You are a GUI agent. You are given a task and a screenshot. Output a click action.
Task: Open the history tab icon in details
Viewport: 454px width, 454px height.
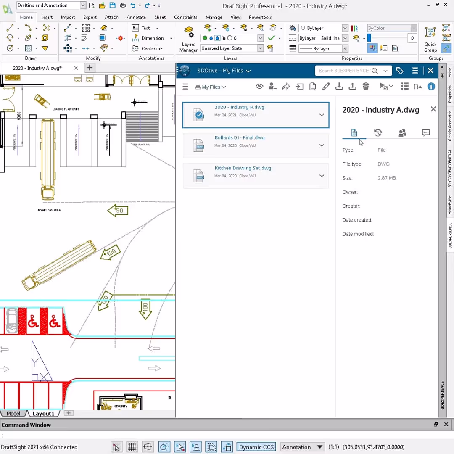378,133
